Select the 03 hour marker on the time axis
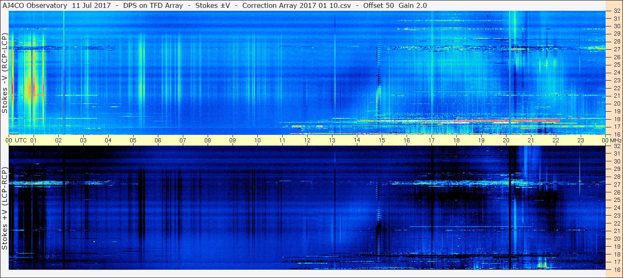The width and height of the screenshot is (623, 278). (x=83, y=140)
